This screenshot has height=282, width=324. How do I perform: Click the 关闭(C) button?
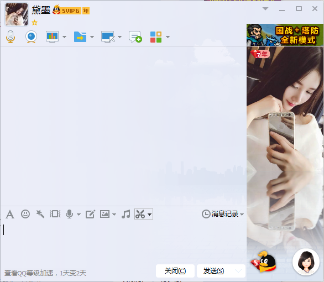tap(175, 271)
